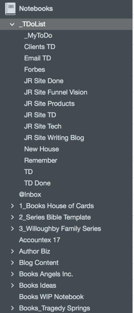Expand Books_Tragedy Springs stack
The width and height of the screenshot is (134, 313).
[x=13, y=308]
